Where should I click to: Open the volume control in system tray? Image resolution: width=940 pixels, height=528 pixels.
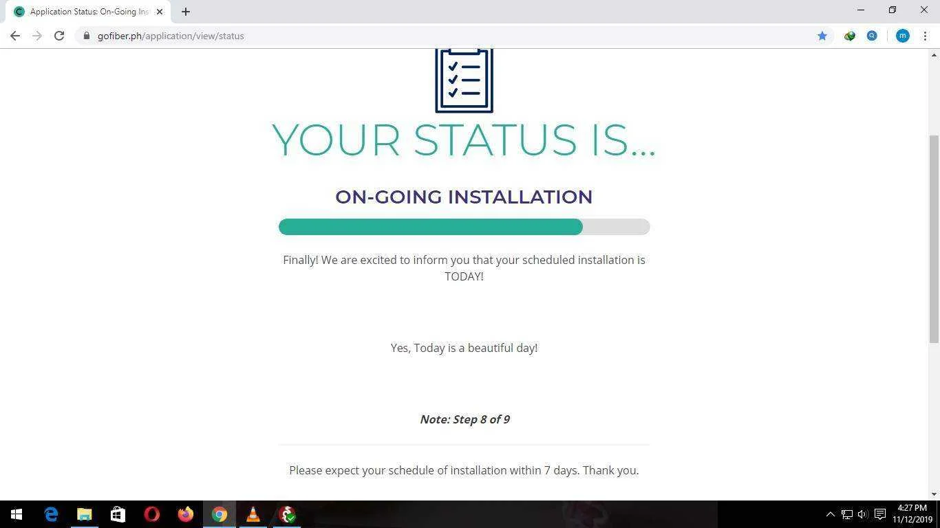click(863, 514)
